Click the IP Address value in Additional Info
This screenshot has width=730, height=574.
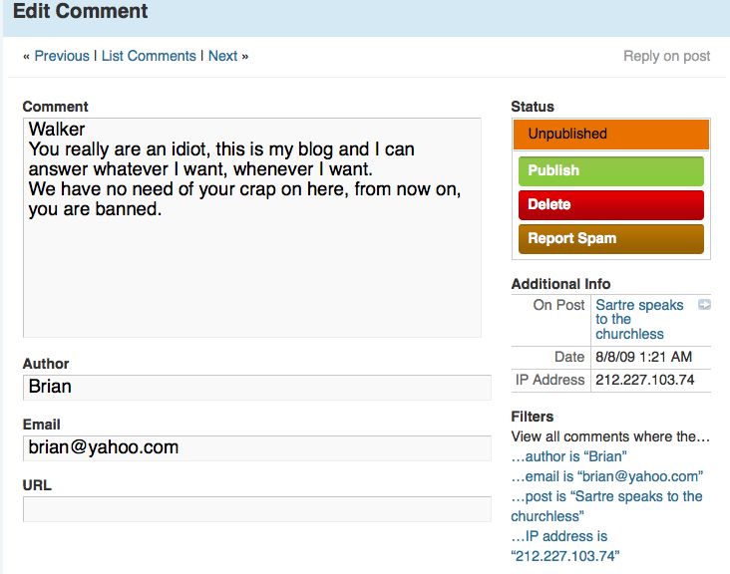click(x=644, y=380)
